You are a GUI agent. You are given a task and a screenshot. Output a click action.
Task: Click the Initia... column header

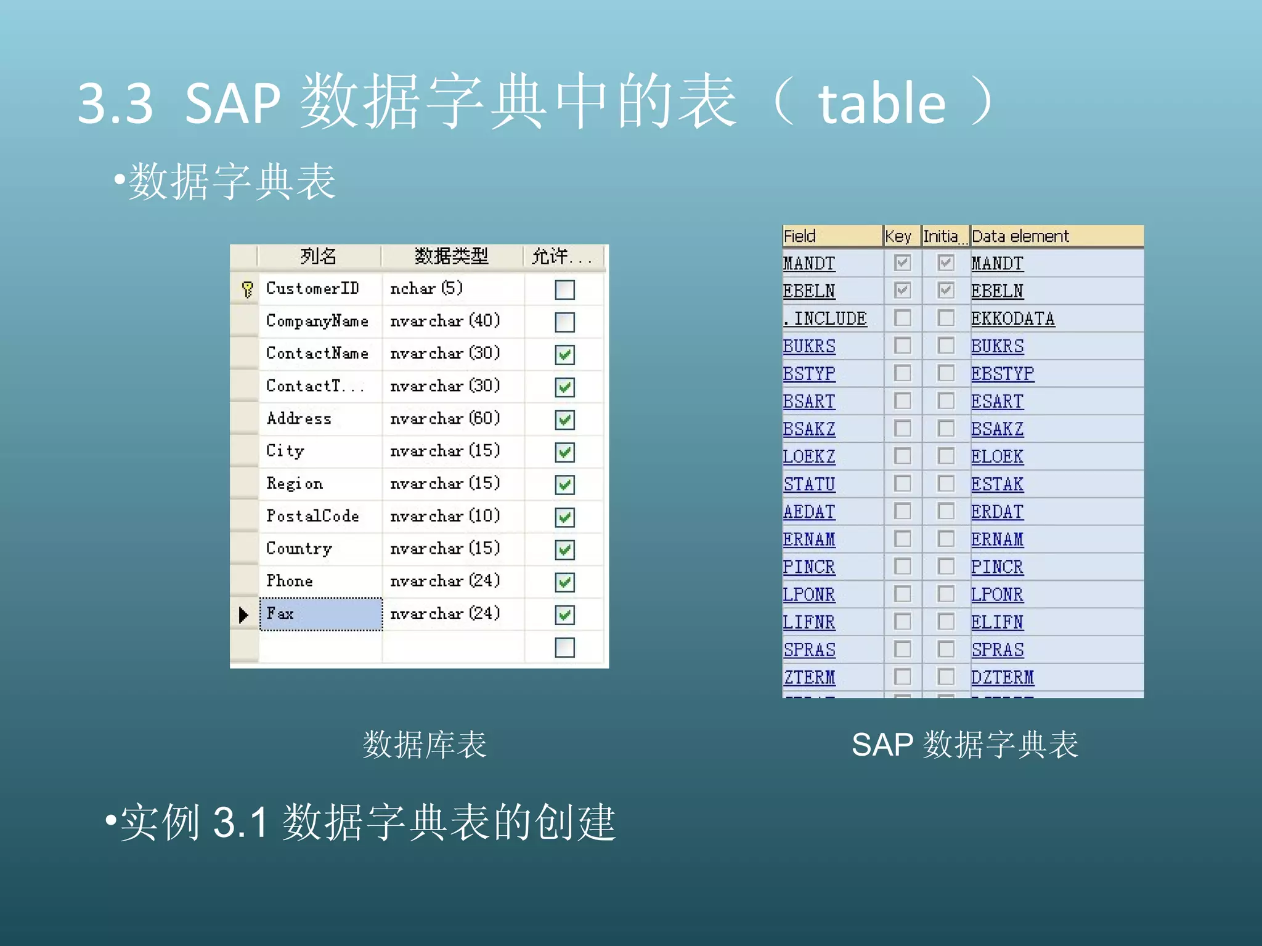pos(945,236)
